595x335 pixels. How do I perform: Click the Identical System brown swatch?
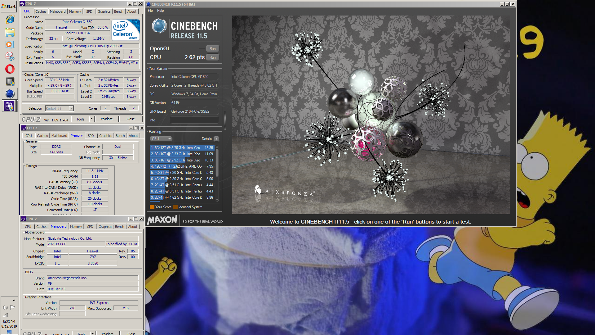[x=175, y=207]
